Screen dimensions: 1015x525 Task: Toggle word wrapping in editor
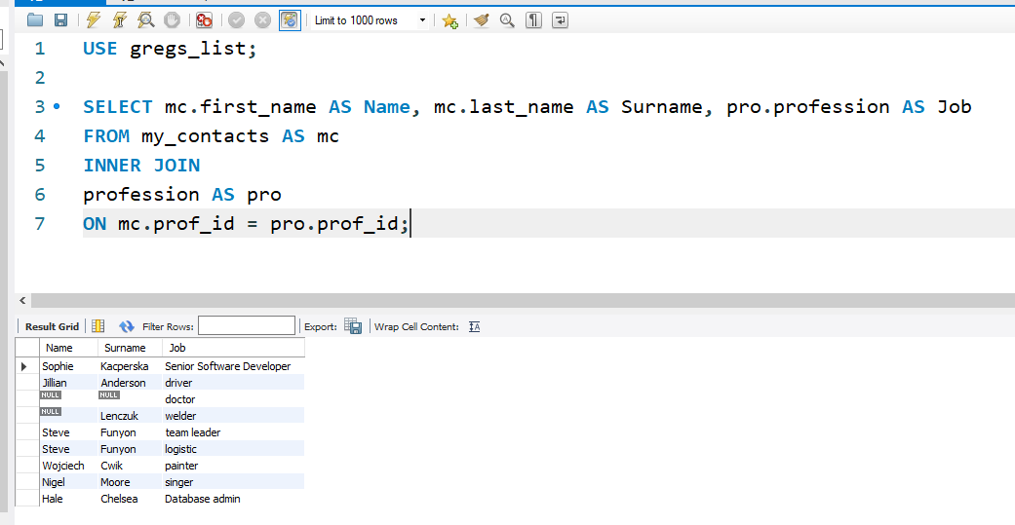tap(560, 20)
